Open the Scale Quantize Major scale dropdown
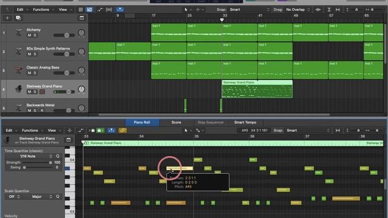The image size is (388, 218). (38, 196)
